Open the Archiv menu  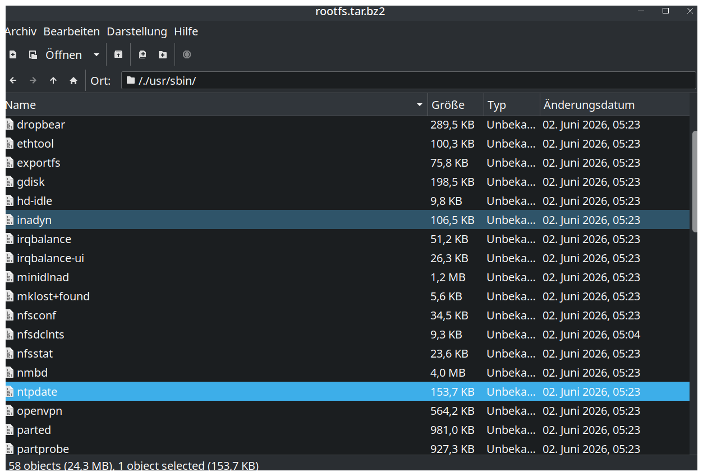[x=21, y=31]
